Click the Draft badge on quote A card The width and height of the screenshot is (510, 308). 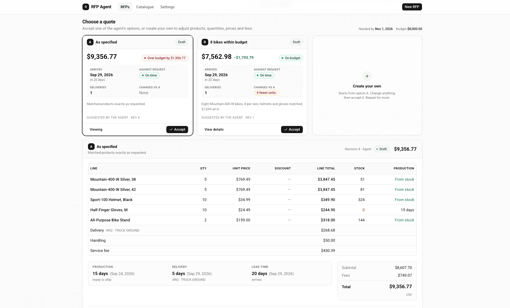[x=182, y=42]
